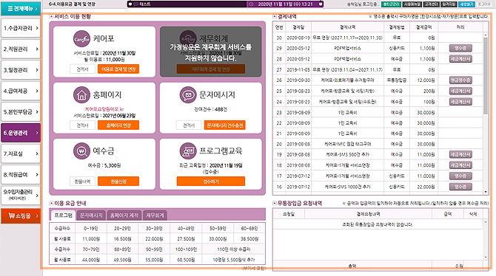Click 견적서 button in 문자메시지 card
Image resolution: width=496 pixels, height=276 pixels.
click(189, 125)
